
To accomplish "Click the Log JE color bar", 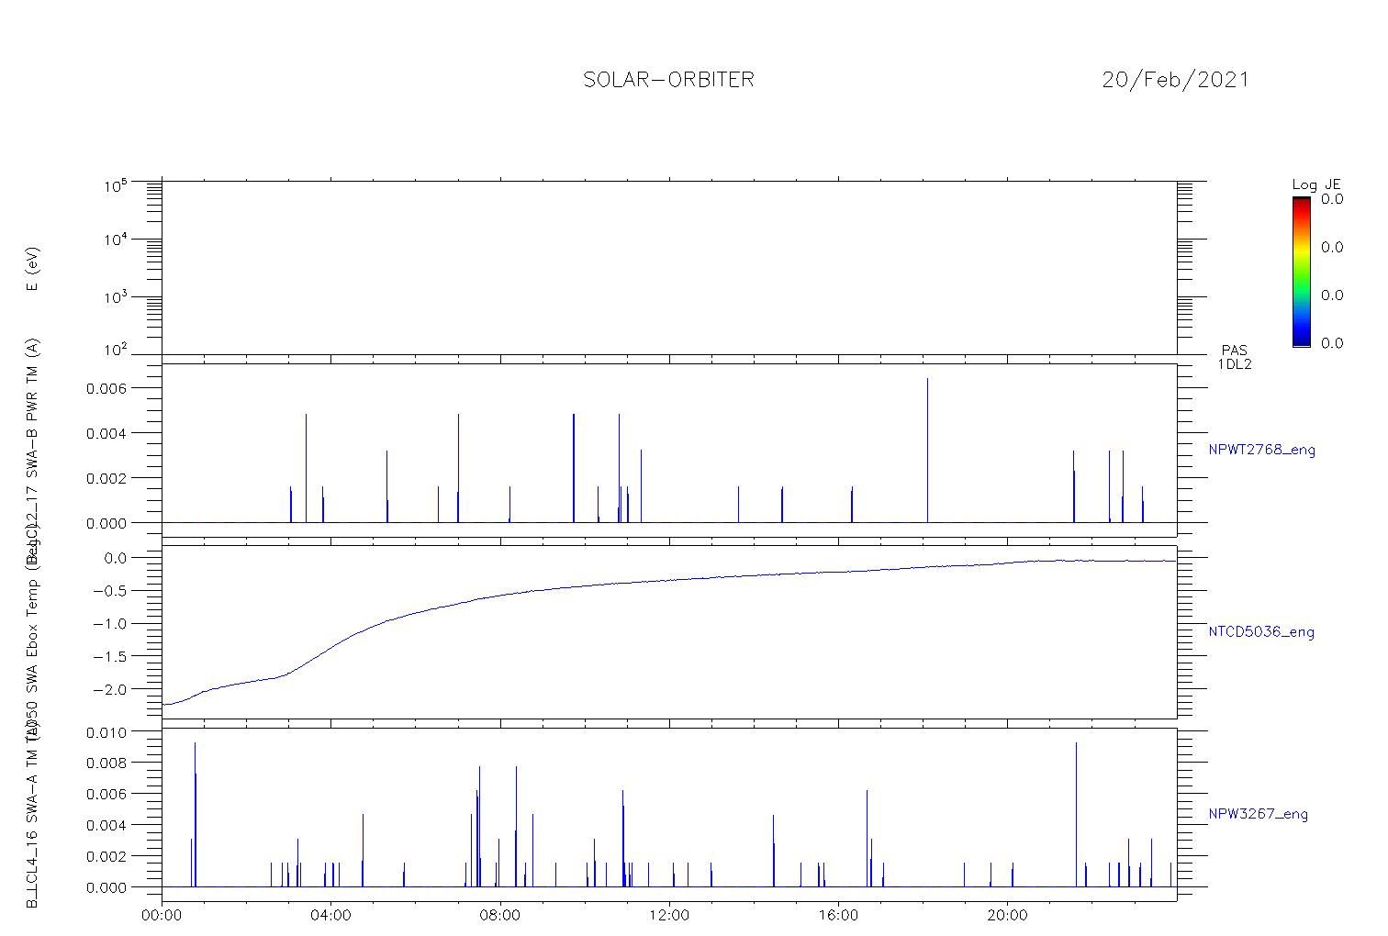I will (1301, 272).
